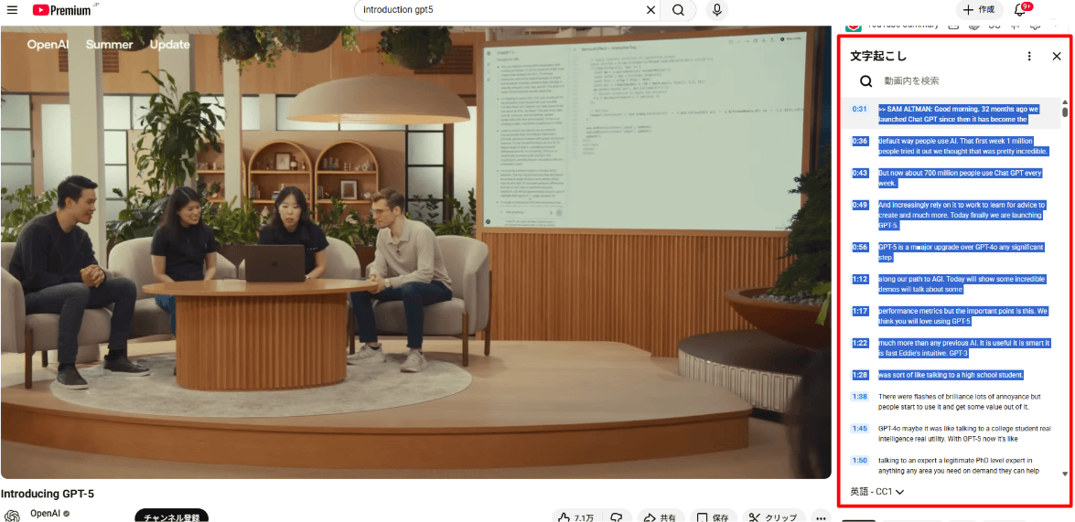
Task: Open the YouTube hamburger guide menu
Action: click(12, 10)
